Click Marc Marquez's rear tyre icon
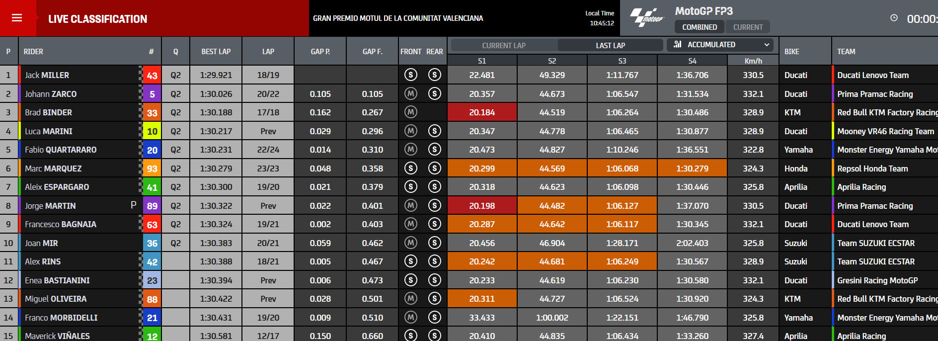The height and width of the screenshot is (341, 938). (x=434, y=168)
